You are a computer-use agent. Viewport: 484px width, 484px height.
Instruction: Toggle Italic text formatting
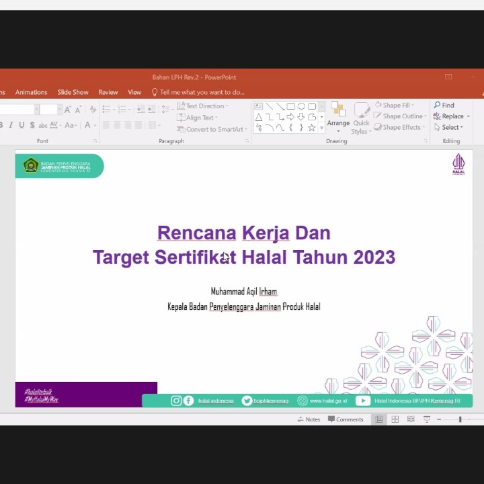[x=11, y=125]
